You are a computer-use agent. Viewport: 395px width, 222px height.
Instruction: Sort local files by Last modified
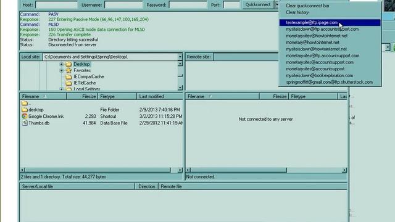[160, 96]
